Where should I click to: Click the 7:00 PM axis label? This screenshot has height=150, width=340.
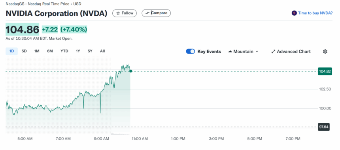point(293,139)
